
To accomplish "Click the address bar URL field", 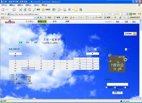I will click(x=55, y=14).
